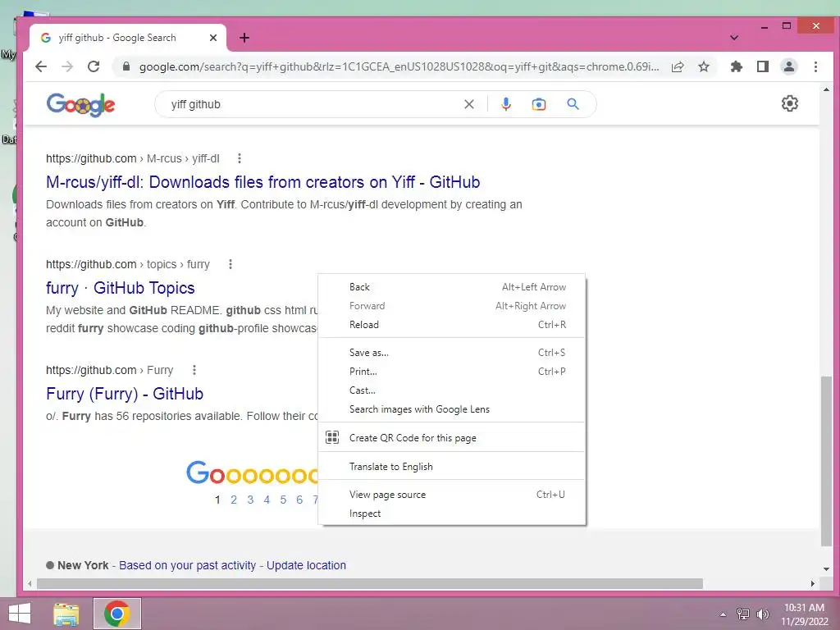Open the Furry (Furry) - GitHub link

pos(125,394)
